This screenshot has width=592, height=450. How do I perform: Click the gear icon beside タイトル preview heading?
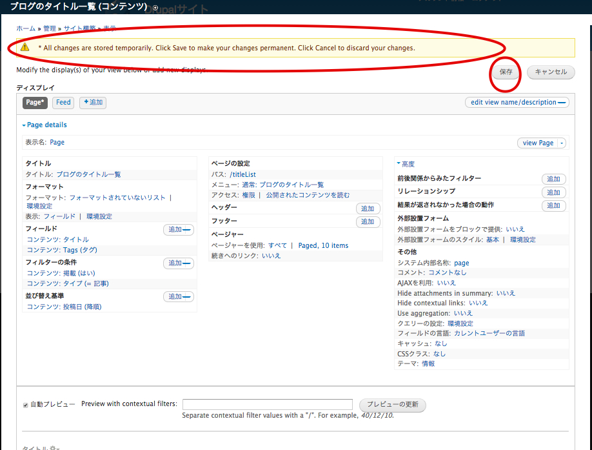coord(54,447)
